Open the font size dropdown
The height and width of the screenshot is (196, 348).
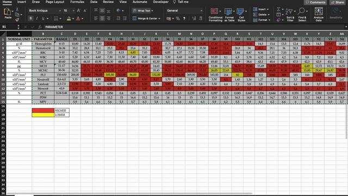73,11
